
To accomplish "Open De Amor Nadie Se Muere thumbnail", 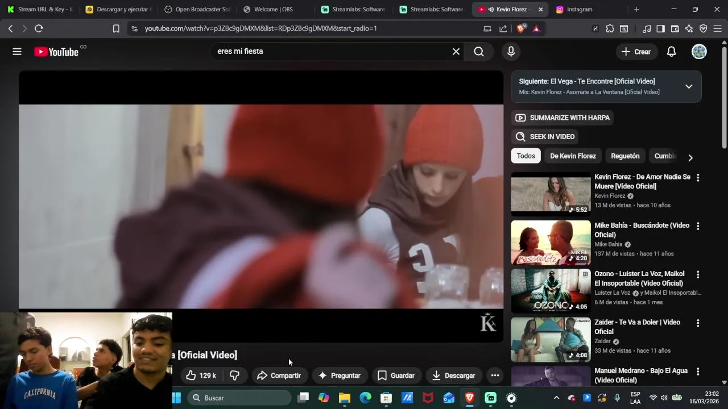I will pyautogui.click(x=551, y=194).
